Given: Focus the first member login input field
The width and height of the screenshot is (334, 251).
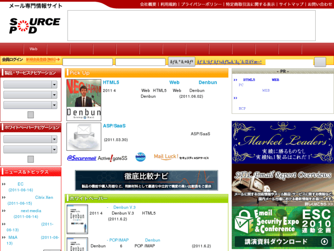Looking at the screenshot, I should 88,62.
